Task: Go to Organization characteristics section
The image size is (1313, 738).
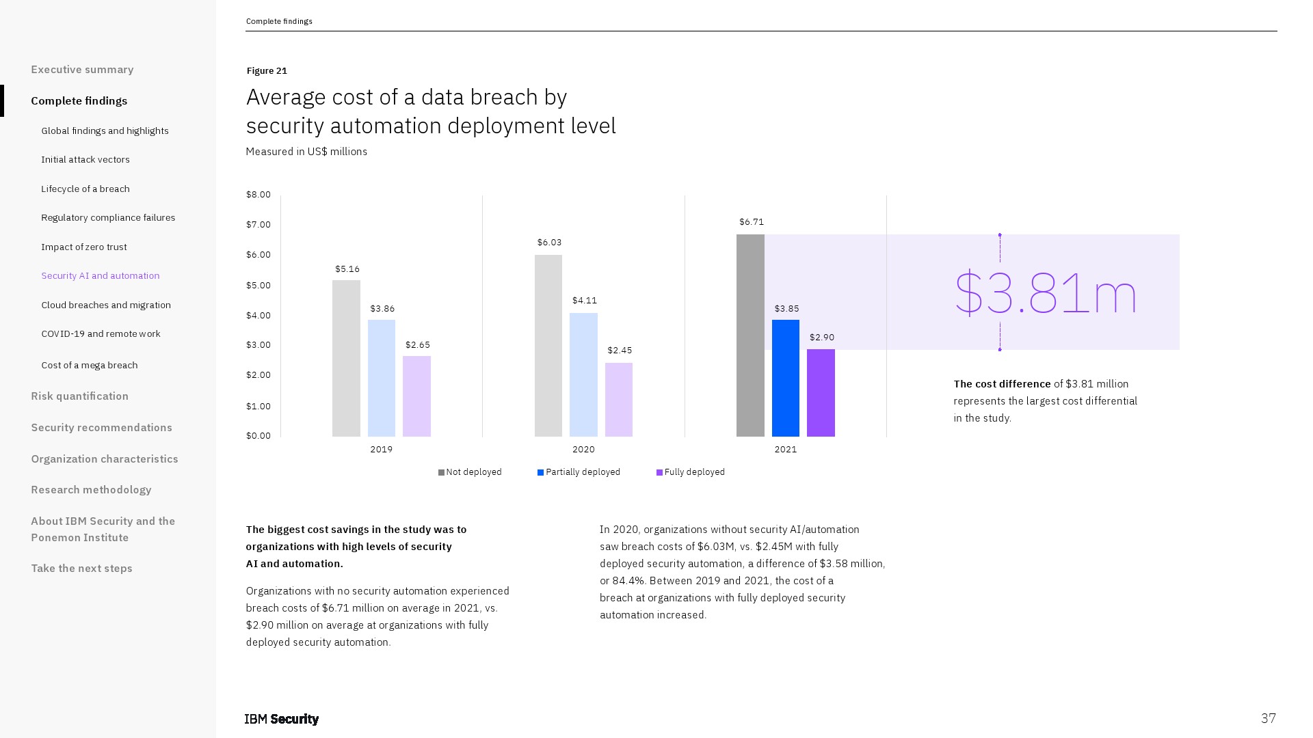Action: click(104, 459)
